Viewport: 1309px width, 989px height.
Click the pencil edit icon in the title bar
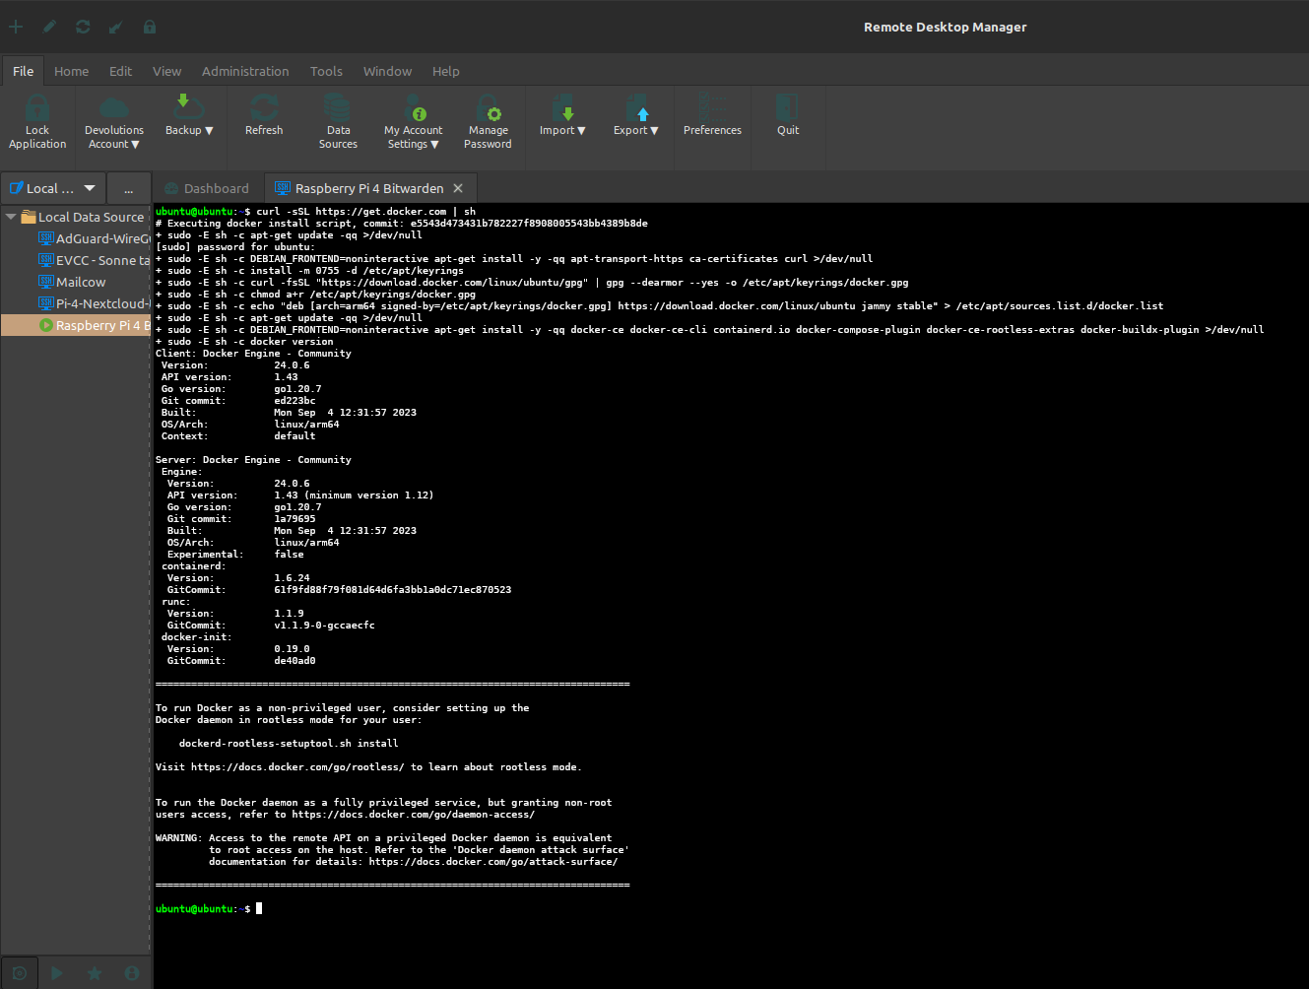pyautogui.click(x=49, y=27)
